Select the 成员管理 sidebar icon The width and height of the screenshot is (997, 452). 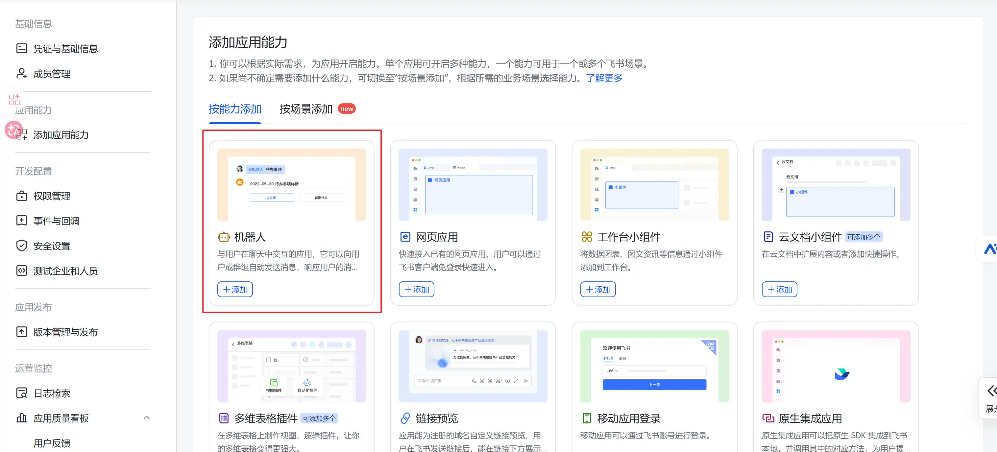(x=21, y=74)
